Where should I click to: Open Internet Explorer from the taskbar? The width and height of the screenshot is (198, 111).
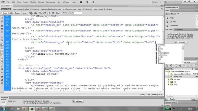pos(12,109)
